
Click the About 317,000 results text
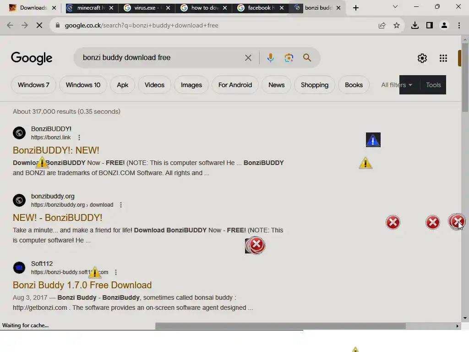tap(66, 111)
